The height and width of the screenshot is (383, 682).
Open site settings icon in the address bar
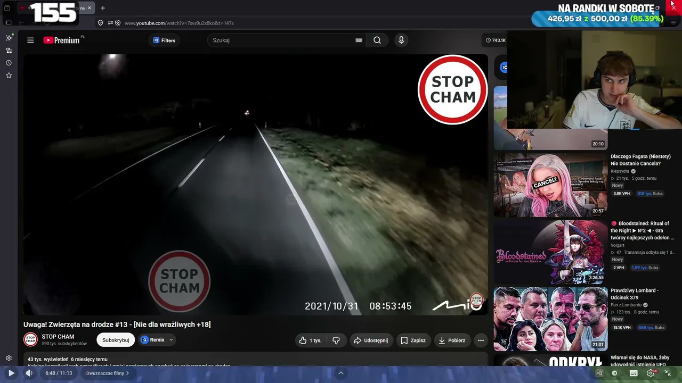click(110, 23)
